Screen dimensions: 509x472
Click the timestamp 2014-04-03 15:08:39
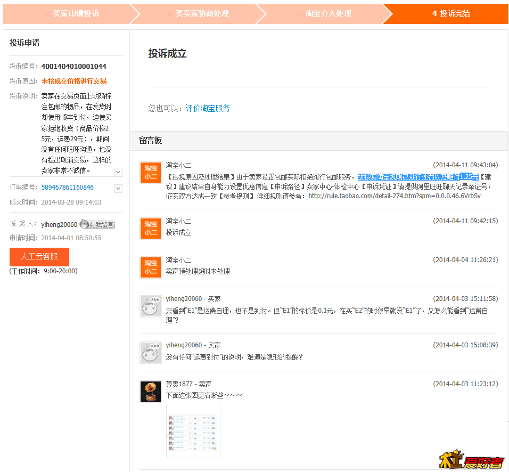[465, 345]
